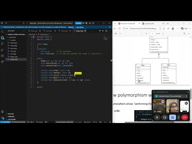Mute microphone in Google Meet
The height and width of the screenshot is (144, 192).
tap(157, 117)
